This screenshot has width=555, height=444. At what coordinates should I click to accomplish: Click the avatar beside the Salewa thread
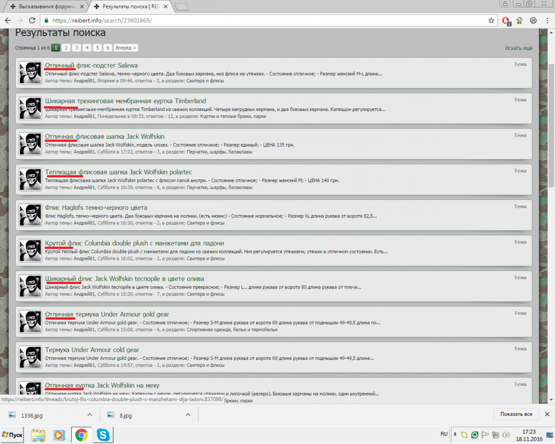point(31,73)
